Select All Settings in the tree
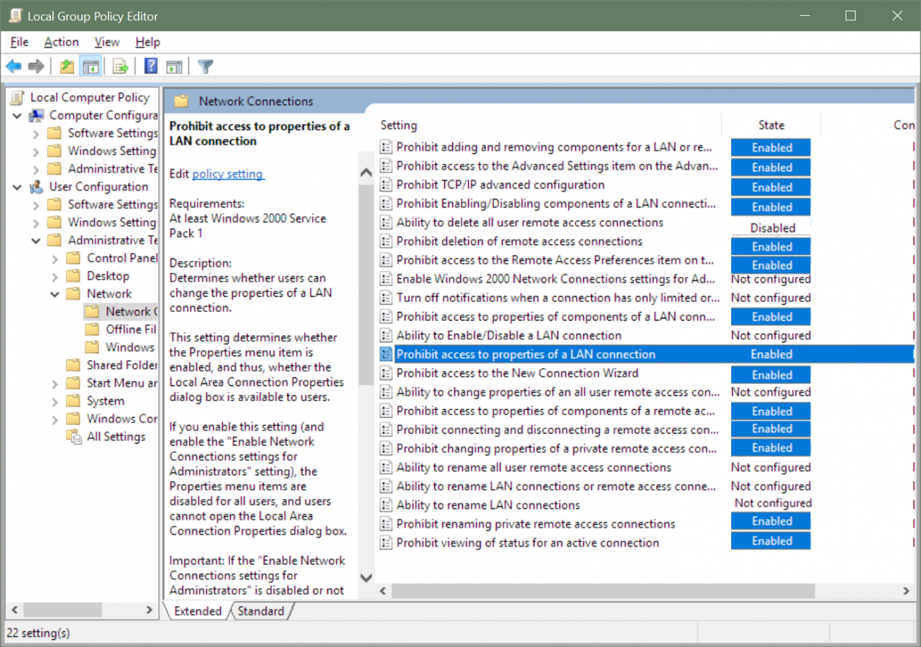The height and width of the screenshot is (647, 921). (x=116, y=436)
